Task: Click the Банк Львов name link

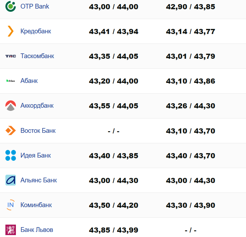Action: [37, 230]
